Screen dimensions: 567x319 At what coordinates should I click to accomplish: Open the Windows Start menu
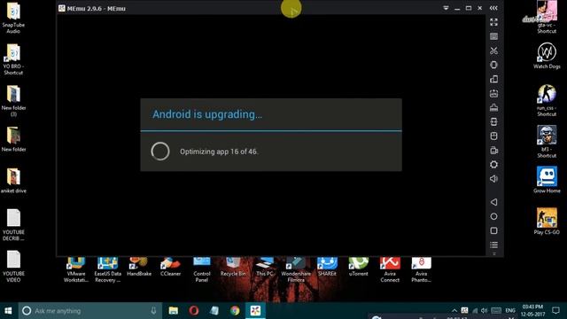coord(8,311)
